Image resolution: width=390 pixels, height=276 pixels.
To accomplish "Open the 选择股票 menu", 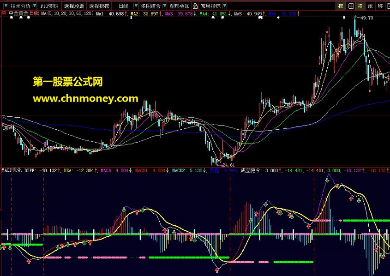I will point(74,6).
